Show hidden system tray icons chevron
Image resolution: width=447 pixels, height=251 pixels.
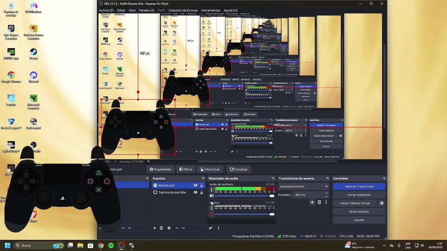click(384, 245)
